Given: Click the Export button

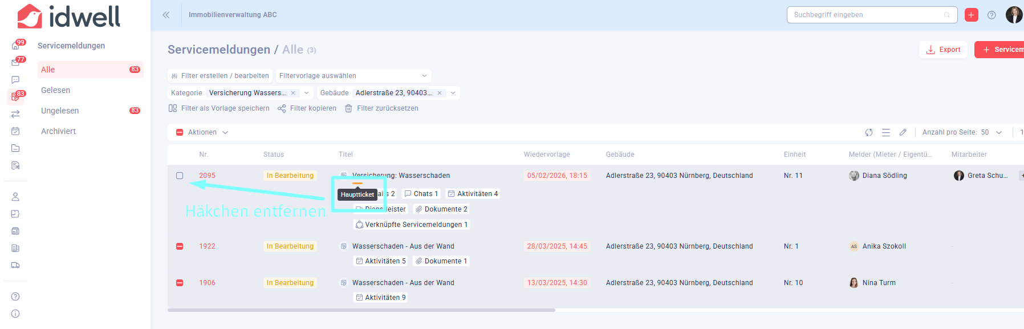Looking at the screenshot, I should (x=943, y=50).
